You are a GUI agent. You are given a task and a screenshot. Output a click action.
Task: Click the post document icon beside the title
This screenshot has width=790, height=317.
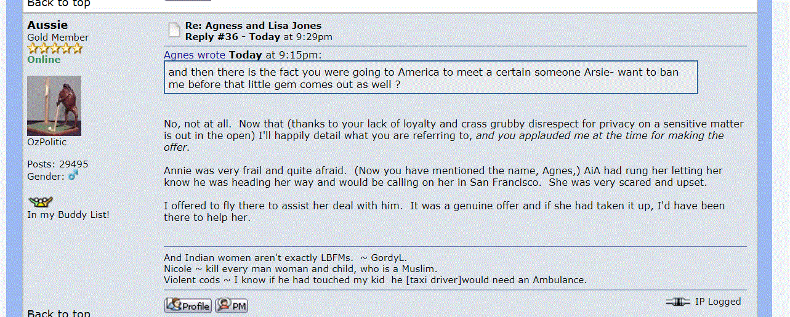(174, 31)
